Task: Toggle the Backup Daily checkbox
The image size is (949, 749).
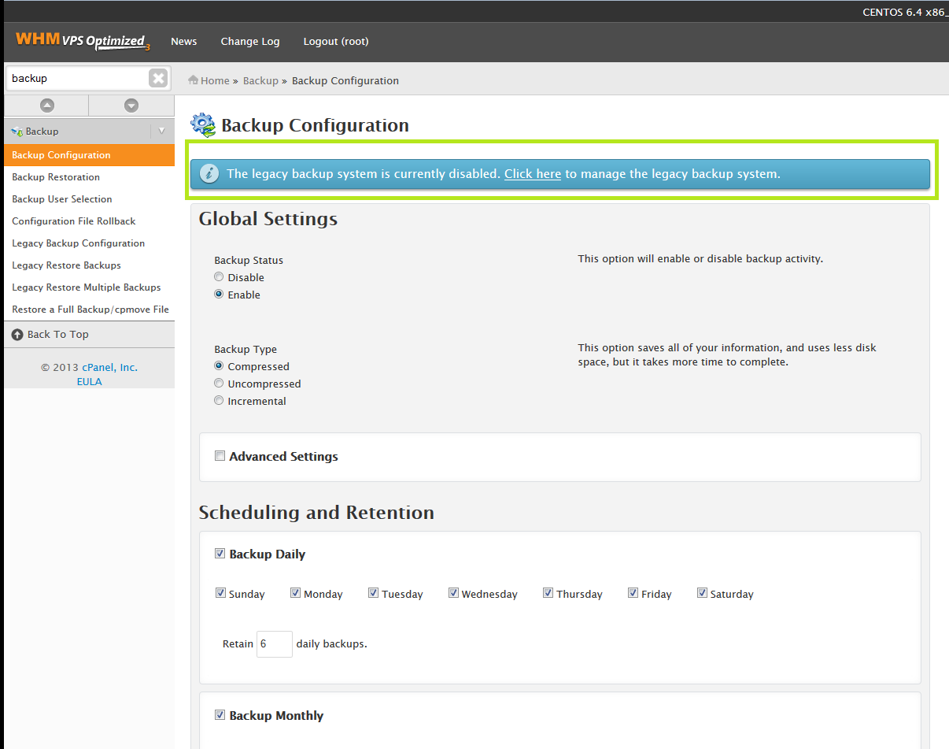Action: 220,554
